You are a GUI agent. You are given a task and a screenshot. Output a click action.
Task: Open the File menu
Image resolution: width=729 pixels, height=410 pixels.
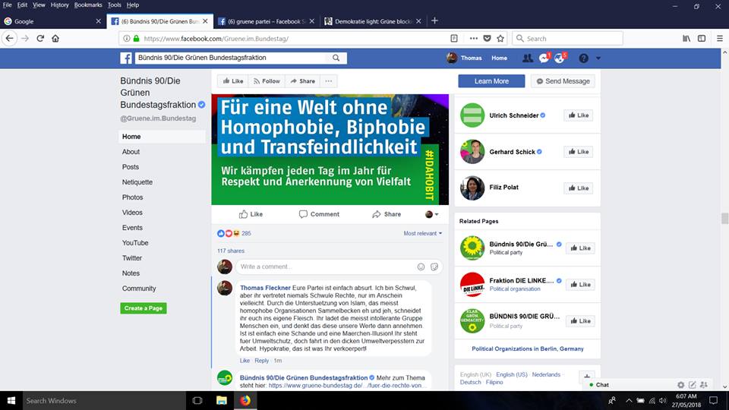tap(7, 5)
